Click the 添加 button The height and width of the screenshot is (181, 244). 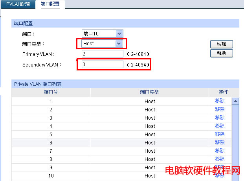[x=222, y=44]
